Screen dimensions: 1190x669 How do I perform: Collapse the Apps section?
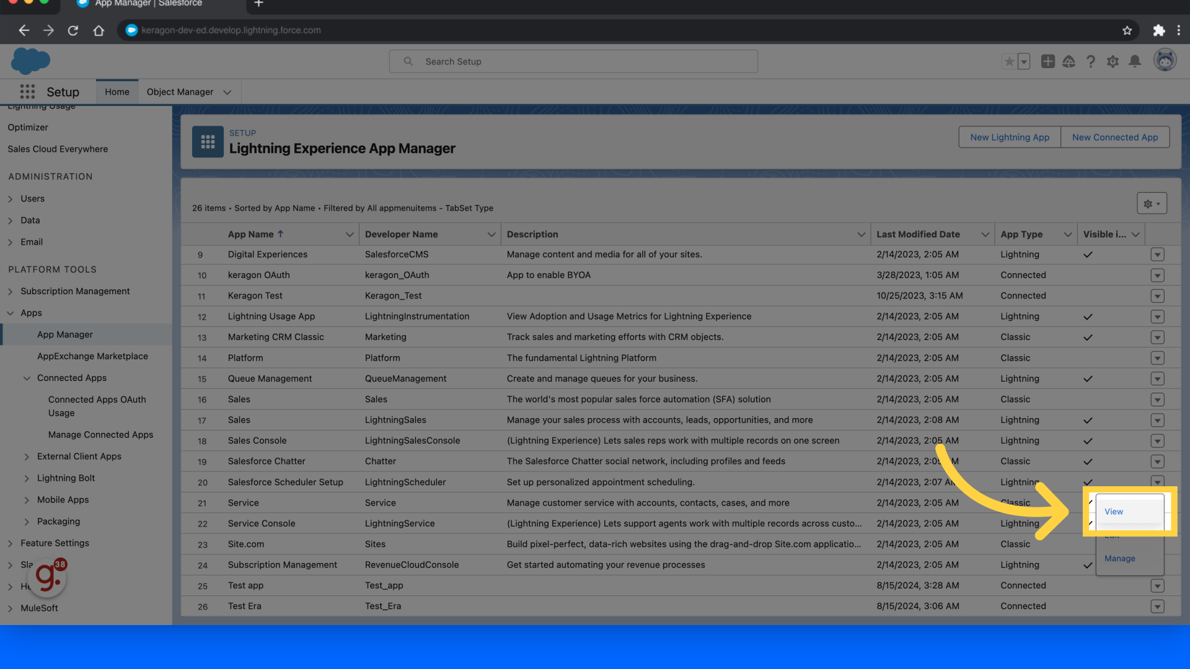[x=11, y=313]
